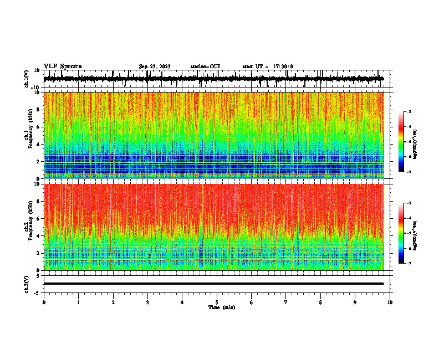Click time axis tick label "3"

[147, 302]
